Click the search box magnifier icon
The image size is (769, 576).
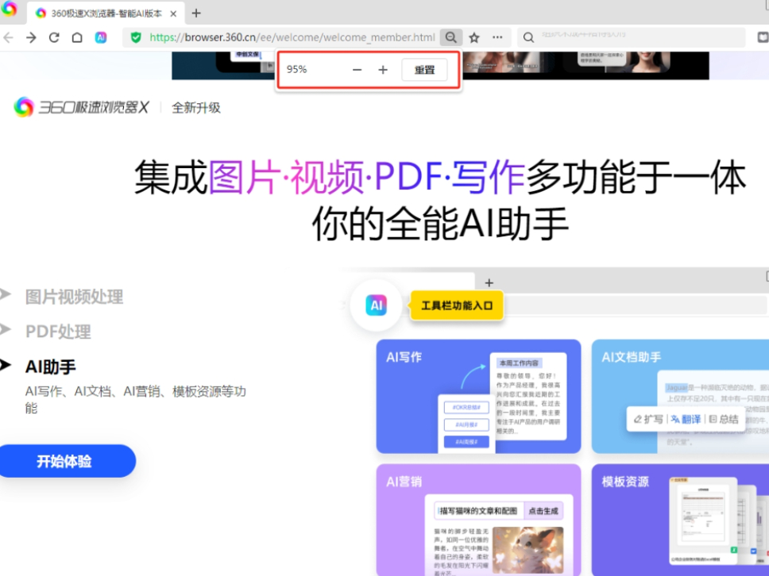tap(528, 38)
